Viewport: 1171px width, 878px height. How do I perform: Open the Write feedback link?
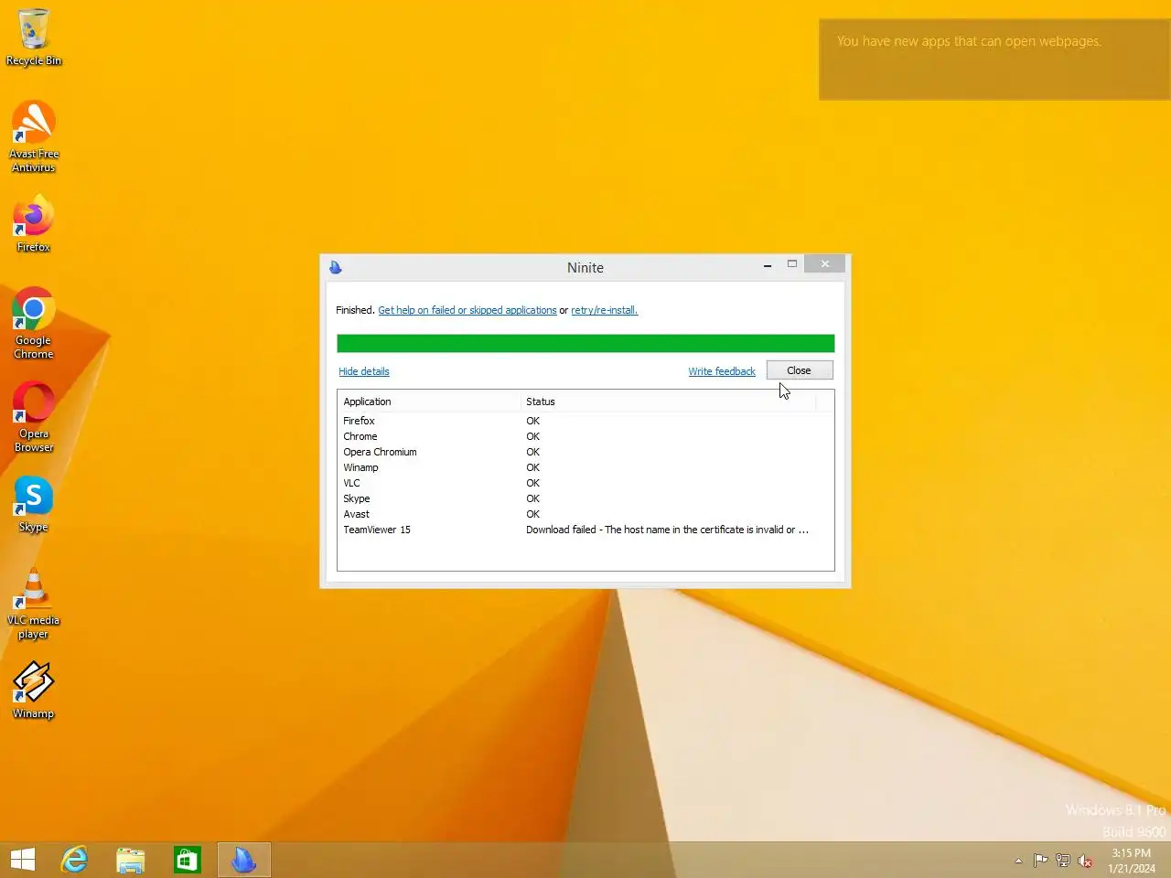[x=722, y=371]
